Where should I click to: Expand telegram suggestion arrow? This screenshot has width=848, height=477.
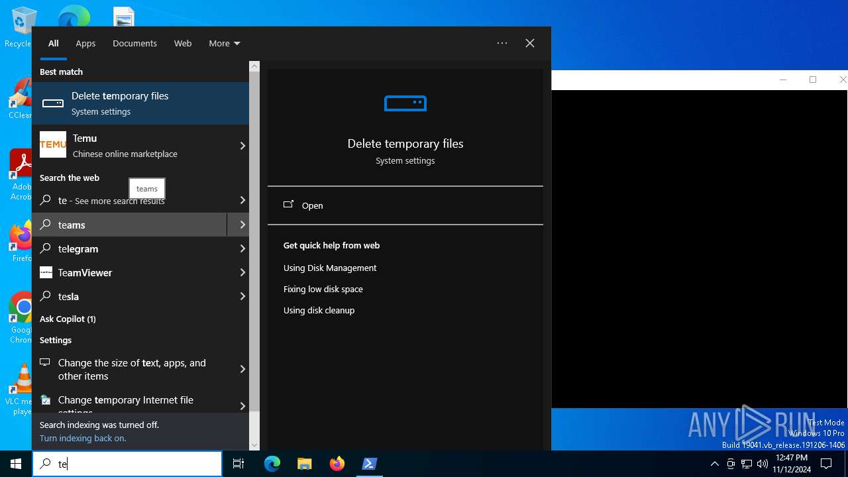pos(242,248)
